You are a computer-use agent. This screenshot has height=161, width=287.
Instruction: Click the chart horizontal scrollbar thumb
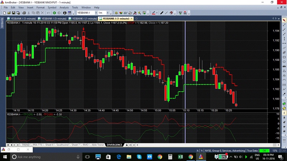pyautogui.click(x=274, y=145)
